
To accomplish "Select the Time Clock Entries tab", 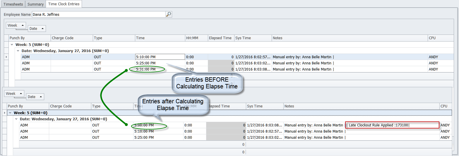I will tap(64, 4).
